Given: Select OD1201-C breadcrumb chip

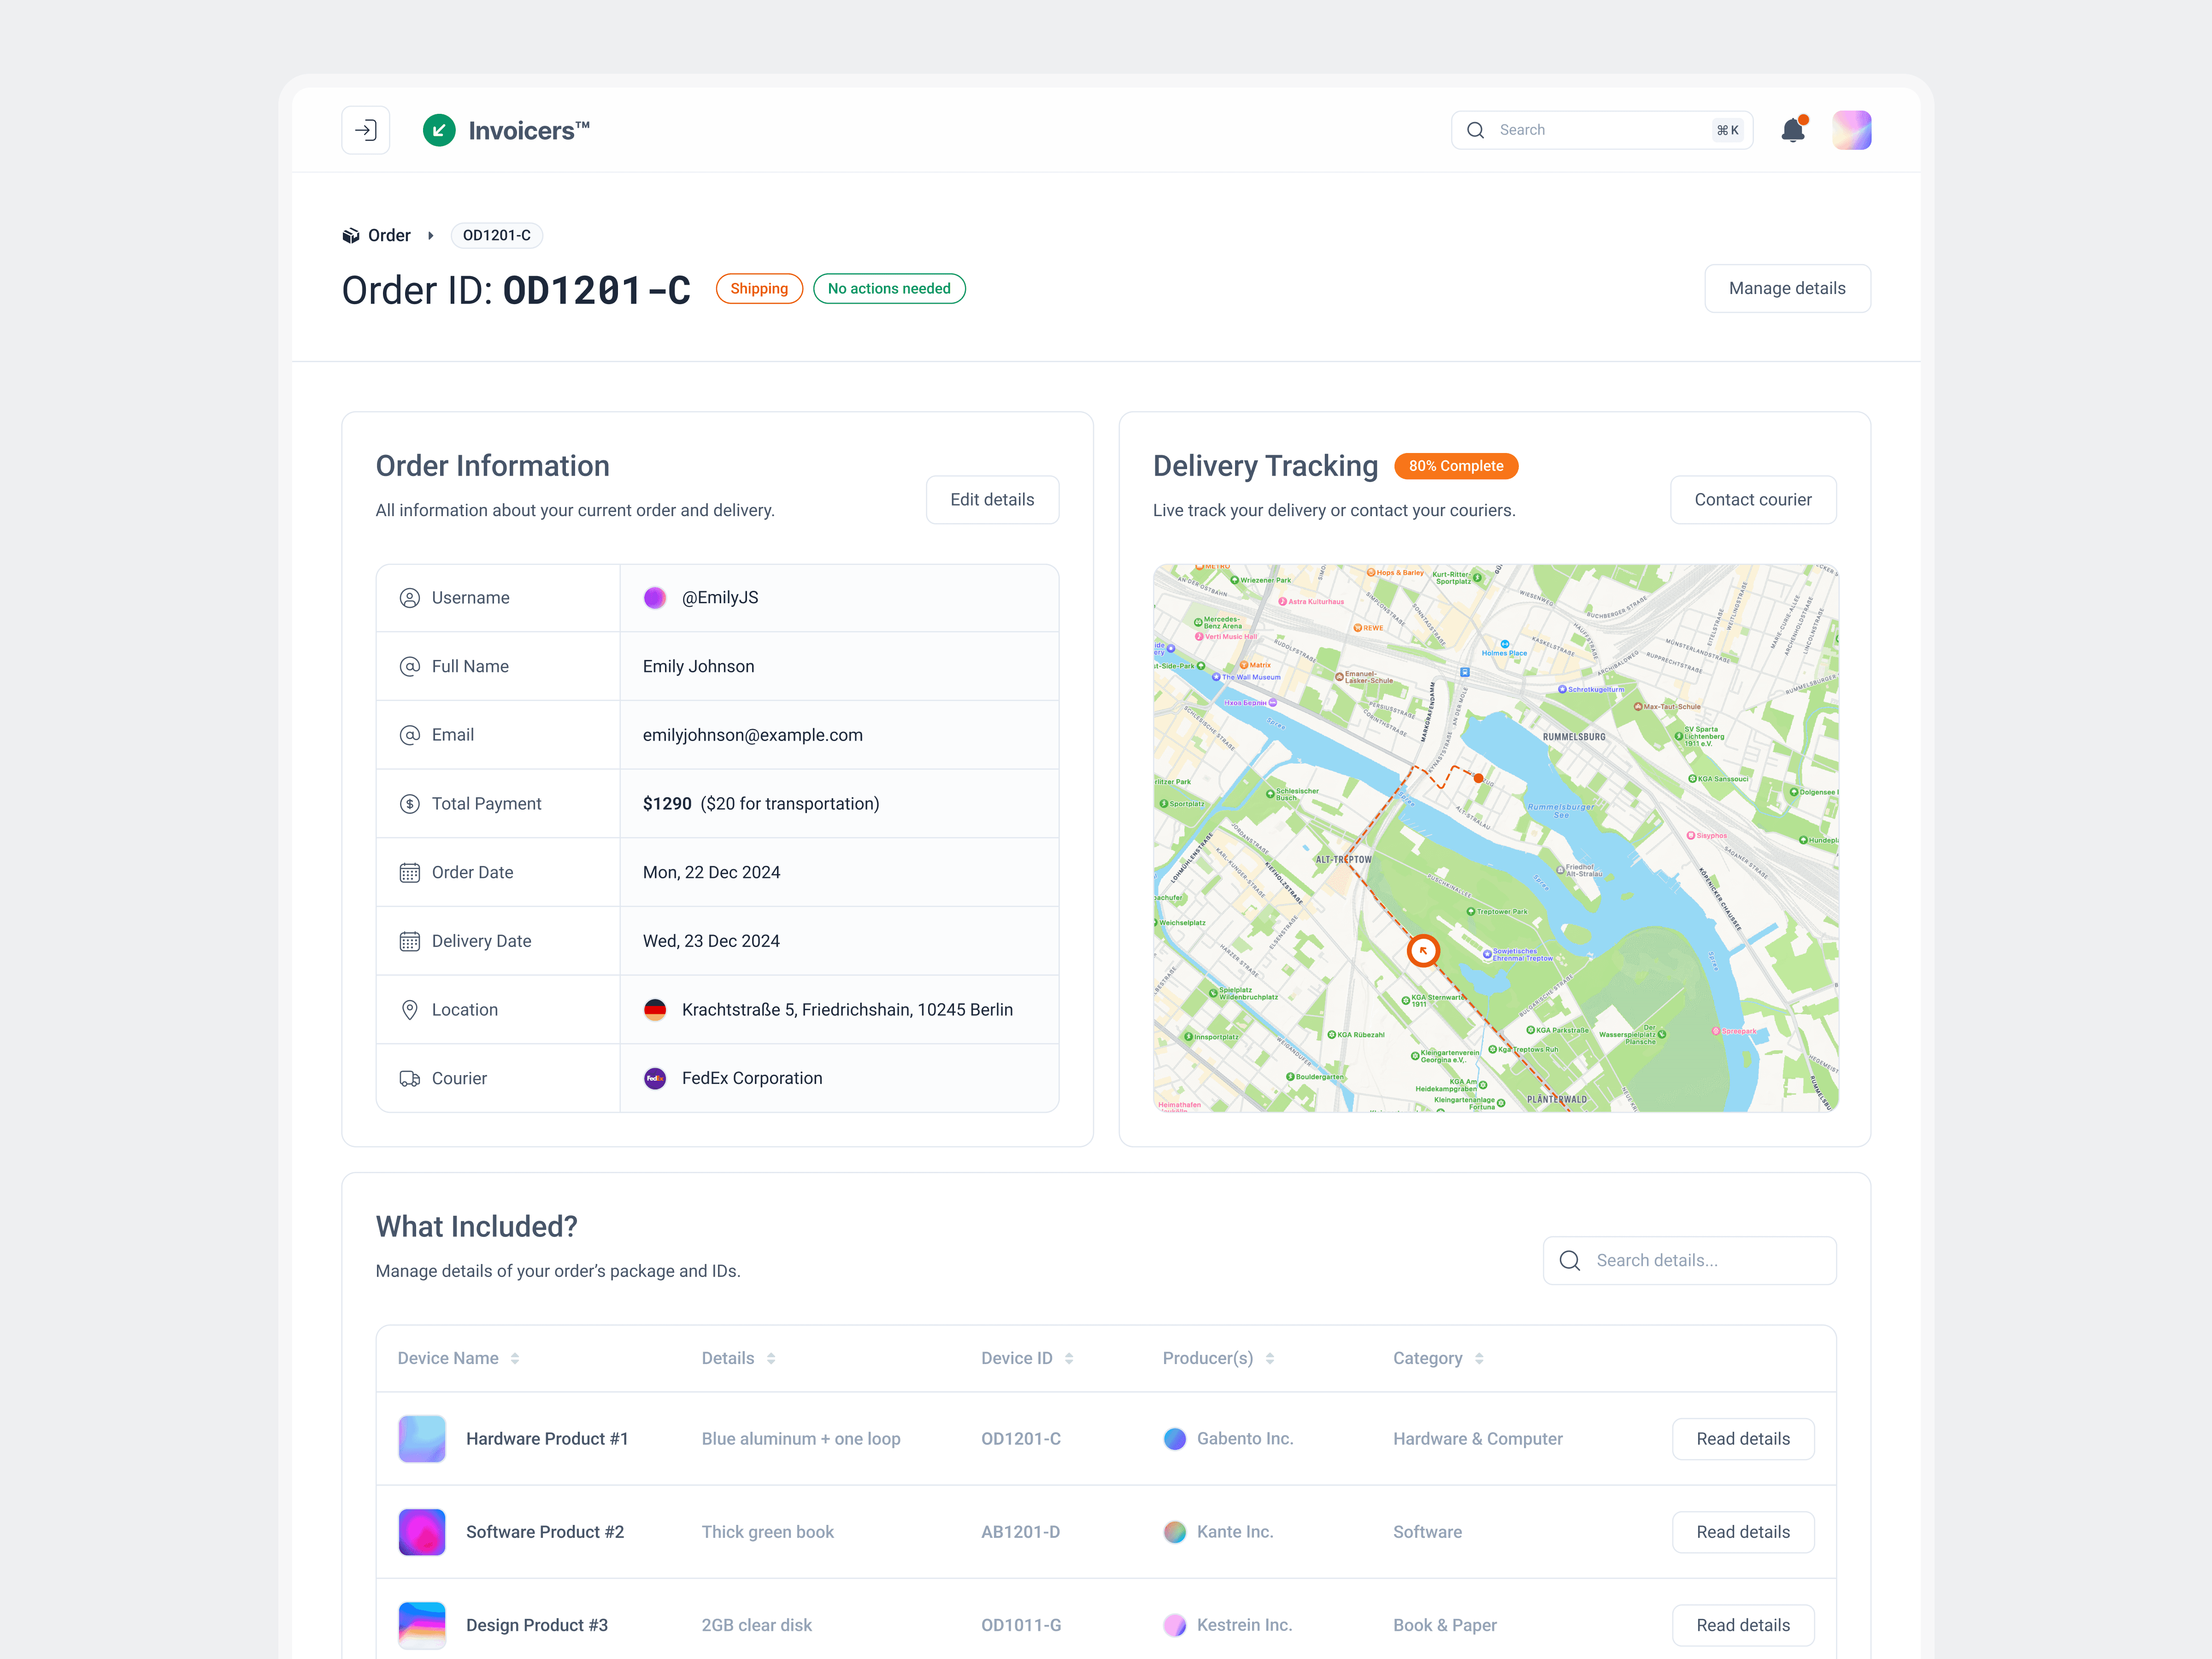Looking at the screenshot, I should (497, 236).
